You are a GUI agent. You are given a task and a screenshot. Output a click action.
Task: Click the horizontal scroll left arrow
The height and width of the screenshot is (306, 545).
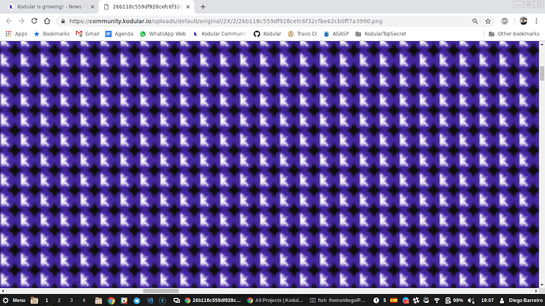point(3,291)
